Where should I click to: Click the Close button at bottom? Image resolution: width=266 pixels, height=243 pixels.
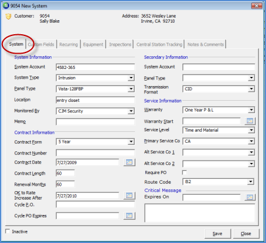click(x=246, y=234)
